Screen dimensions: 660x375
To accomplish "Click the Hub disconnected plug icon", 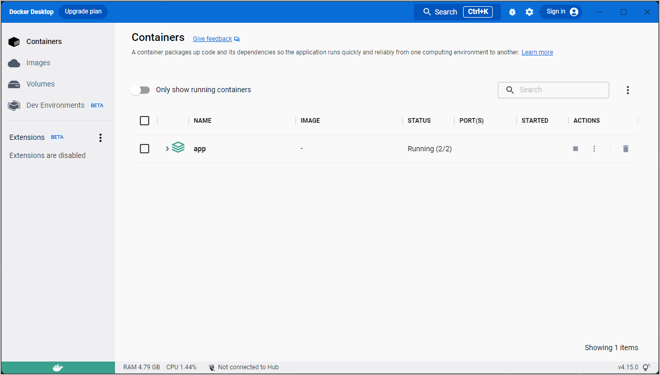I will coord(212,367).
